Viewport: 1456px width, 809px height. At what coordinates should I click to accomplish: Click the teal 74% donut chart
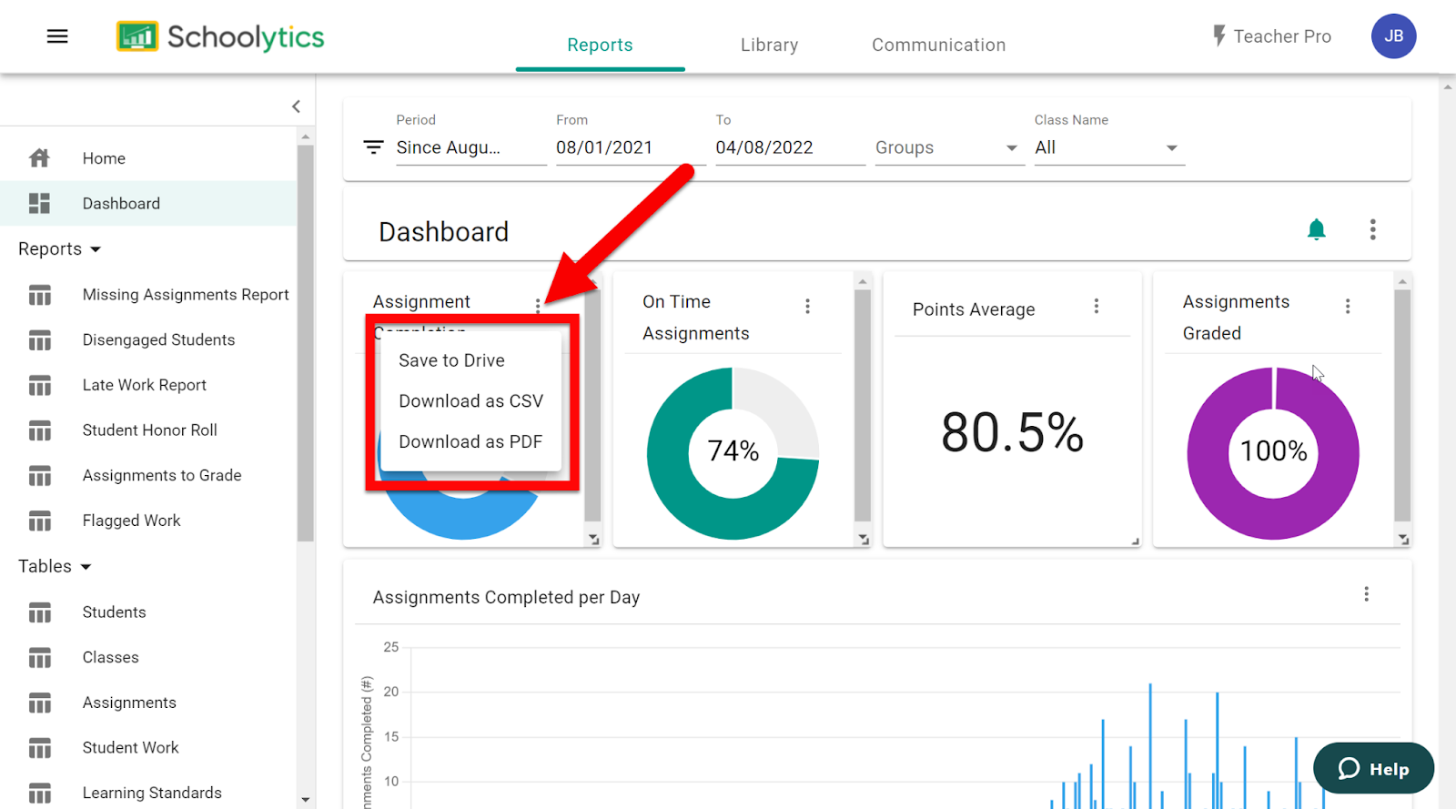pyautogui.click(x=733, y=453)
